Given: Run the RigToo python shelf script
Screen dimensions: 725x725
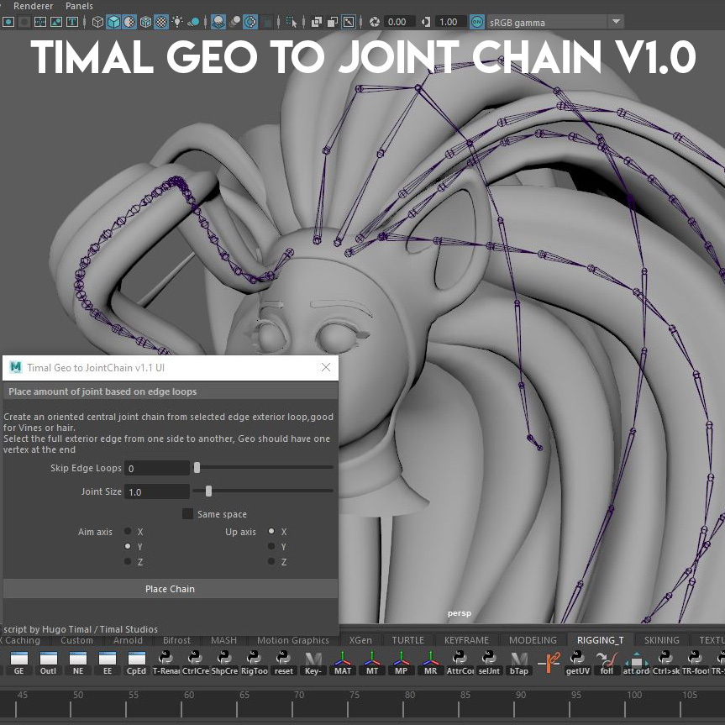Looking at the screenshot, I should (x=254, y=663).
